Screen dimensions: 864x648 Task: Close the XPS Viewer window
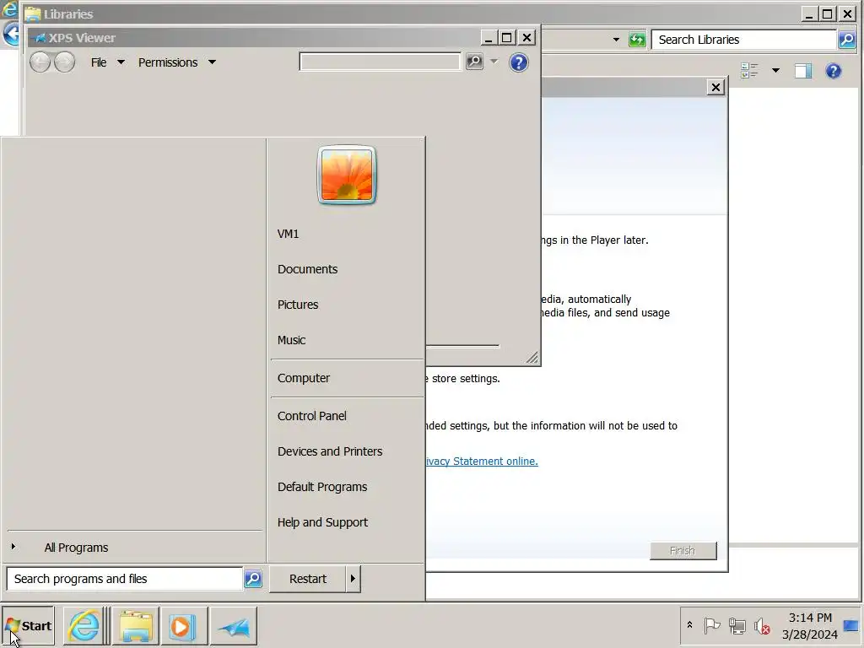coord(526,37)
